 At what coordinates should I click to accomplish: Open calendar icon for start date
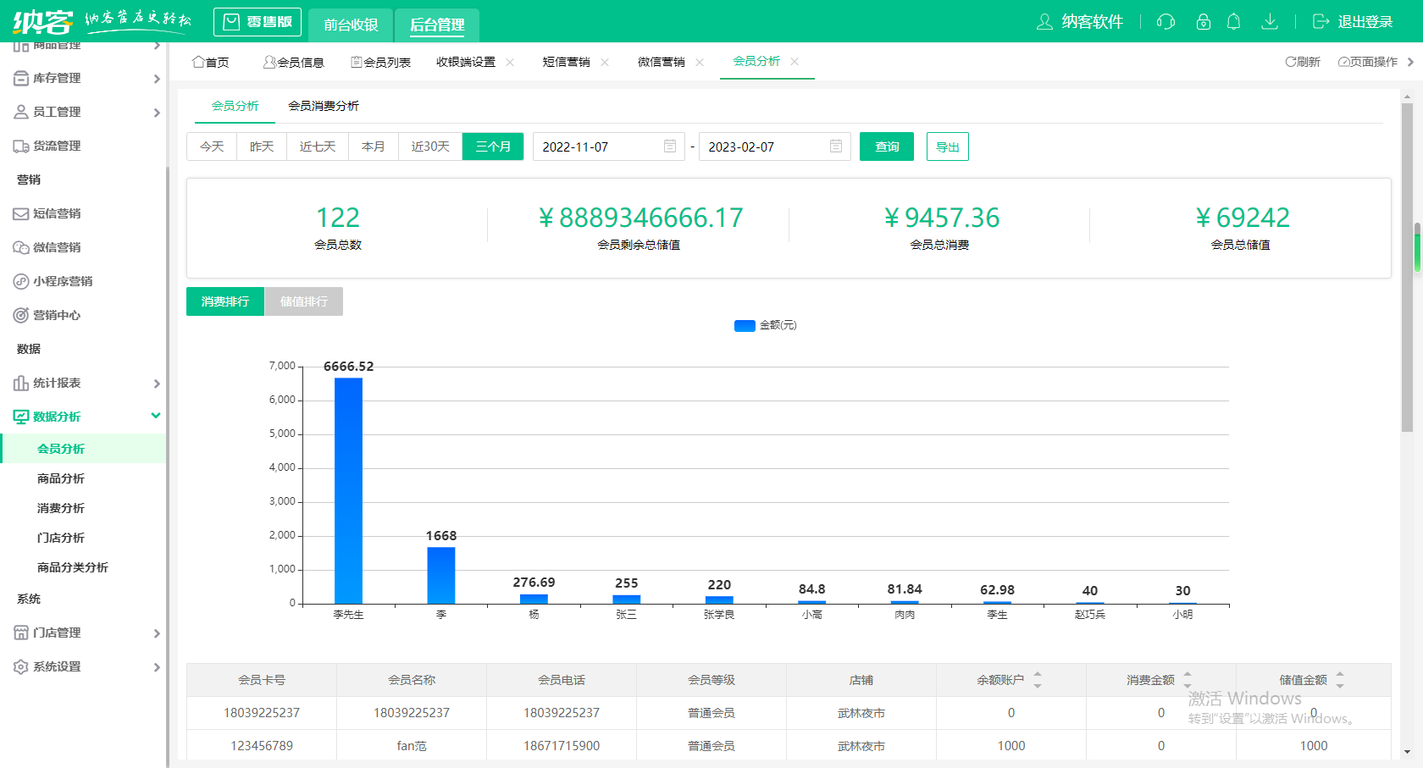tap(670, 146)
